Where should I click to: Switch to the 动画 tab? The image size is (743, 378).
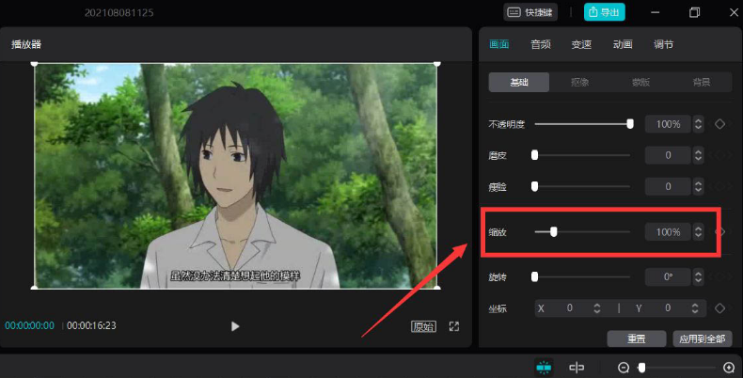click(623, 44)
